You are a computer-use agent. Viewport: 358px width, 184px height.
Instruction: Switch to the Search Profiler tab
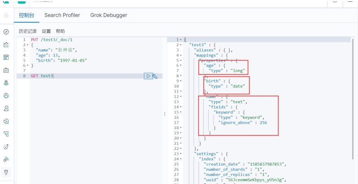point(62,15)
